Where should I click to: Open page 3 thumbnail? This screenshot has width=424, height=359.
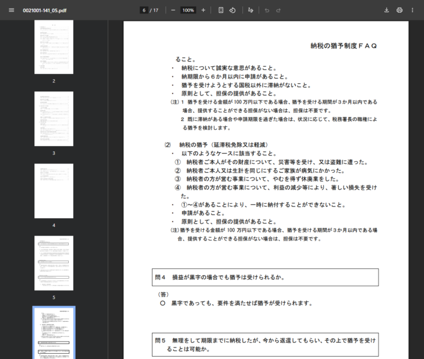[x=54, y=119]
